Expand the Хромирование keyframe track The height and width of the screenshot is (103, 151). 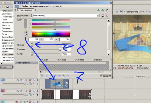click(16, 63)
